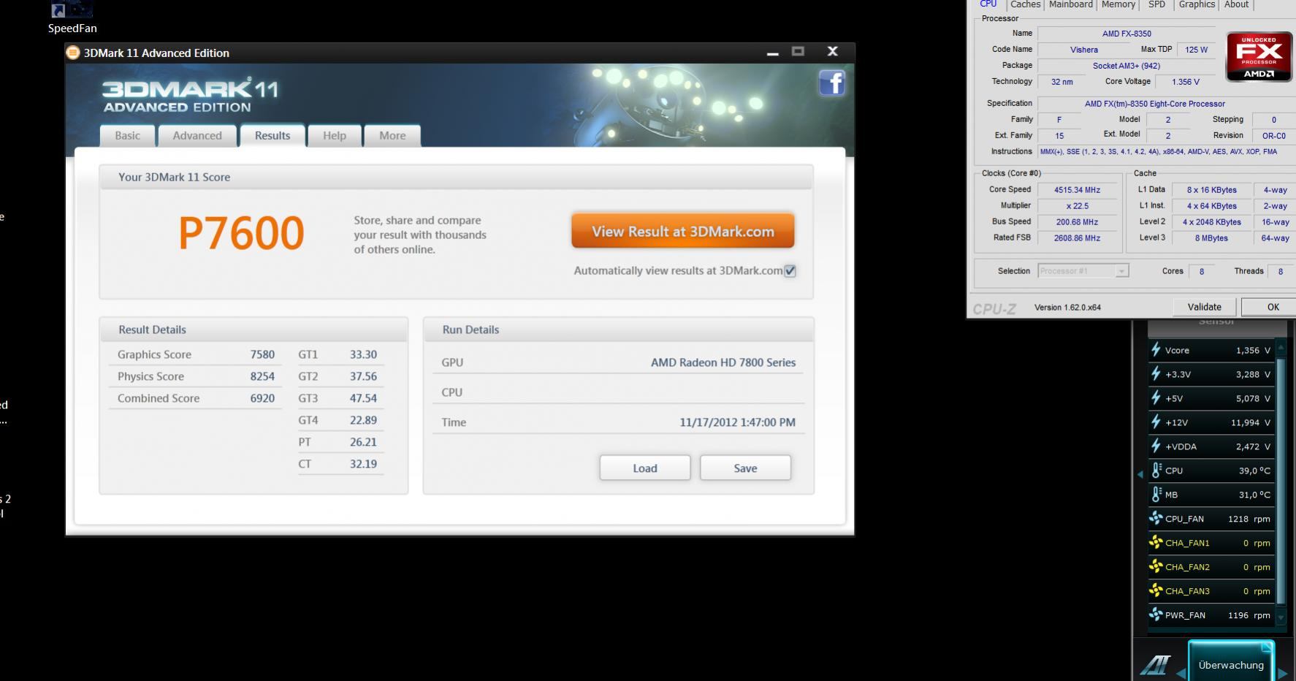Click the AMD FX-8350 Name field in CPU-Z
Image resolution: width=1296 pixels, height=681 pixels.
[1127, 34]
